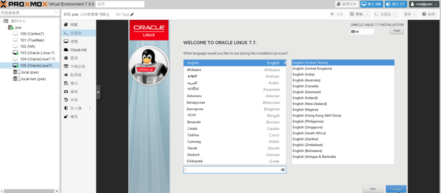Viewport: 441px width, 193px height.
Task: Select Deutsch in the language list
Action: tap(193, 155)
